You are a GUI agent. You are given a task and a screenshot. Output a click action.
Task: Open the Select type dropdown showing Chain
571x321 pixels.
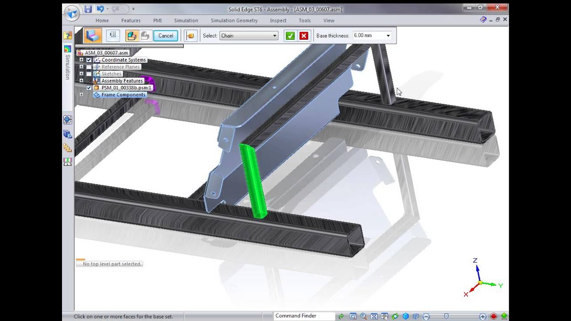pos(249,36)
